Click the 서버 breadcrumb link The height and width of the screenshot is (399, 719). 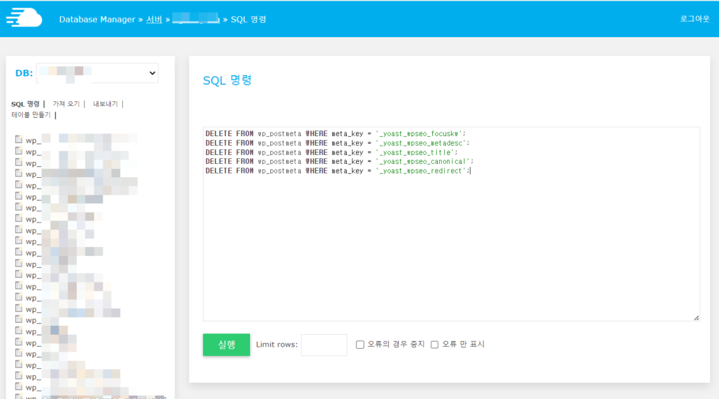154,20
